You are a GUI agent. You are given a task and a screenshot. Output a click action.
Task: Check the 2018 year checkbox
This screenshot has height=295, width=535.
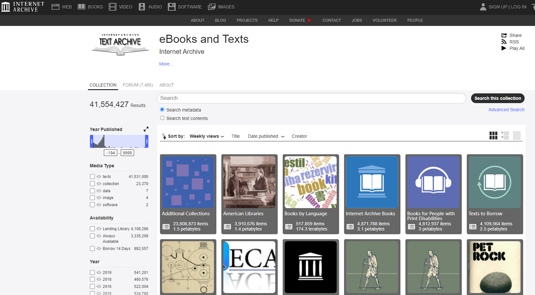92,279
